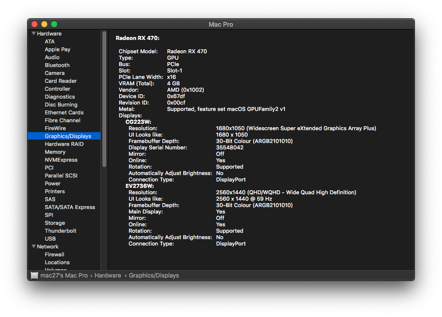Click the Mac Pro window title

click(221, 25)
